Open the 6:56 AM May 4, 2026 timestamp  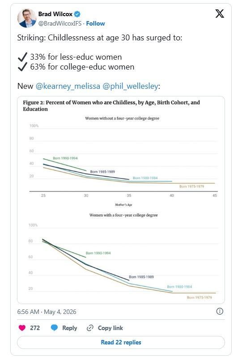47,312
